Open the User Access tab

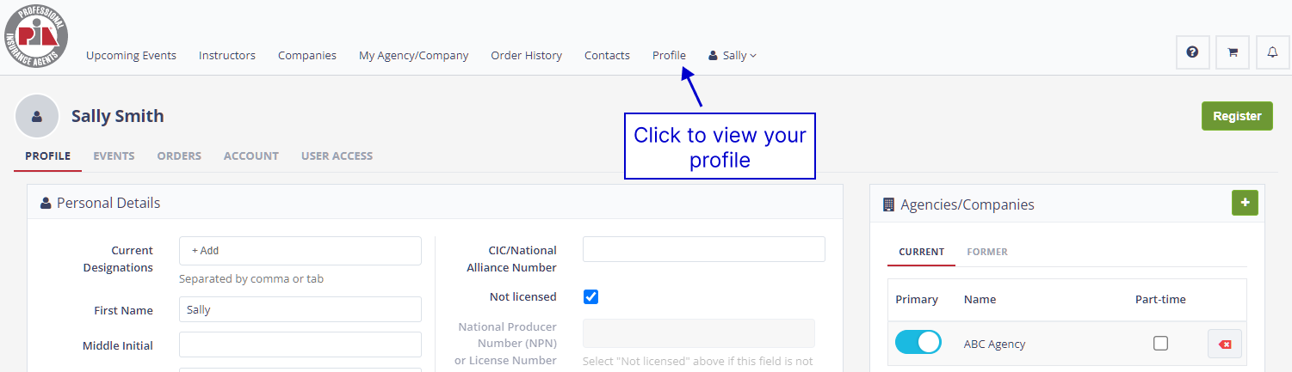337,156
